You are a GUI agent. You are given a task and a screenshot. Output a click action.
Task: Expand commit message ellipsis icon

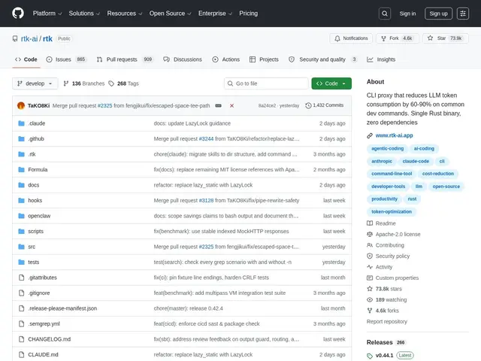click(x=219, y=105)
